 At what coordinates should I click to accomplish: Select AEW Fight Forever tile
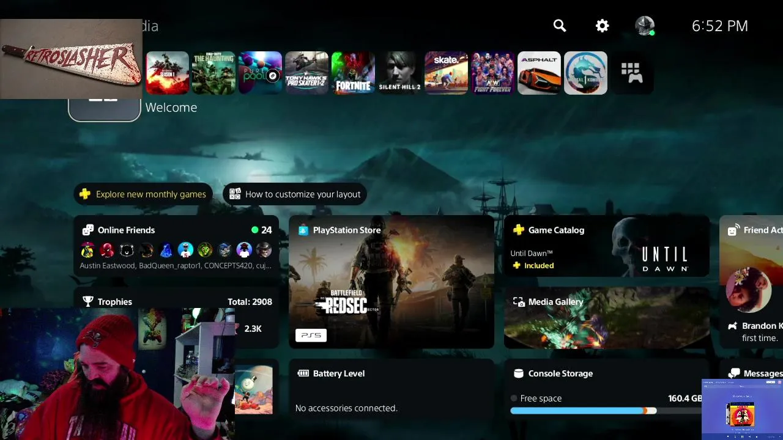click(492, 73)
